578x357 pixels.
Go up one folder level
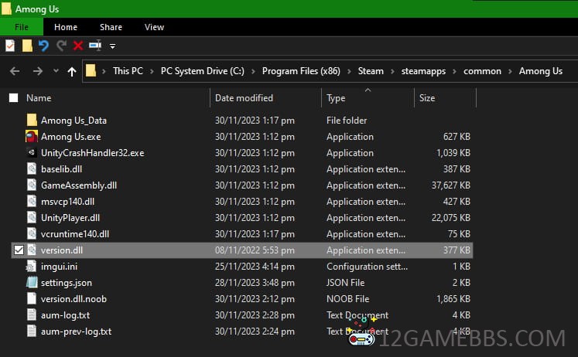tap(72, 71)
